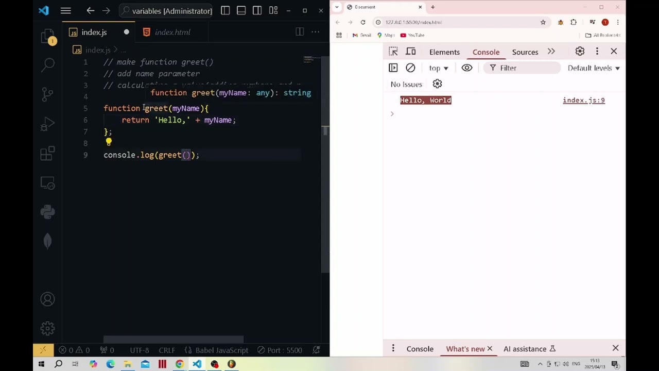659x371 pixels.
Task: Open the Chrome profile avatar
Action: coord(605,22)
